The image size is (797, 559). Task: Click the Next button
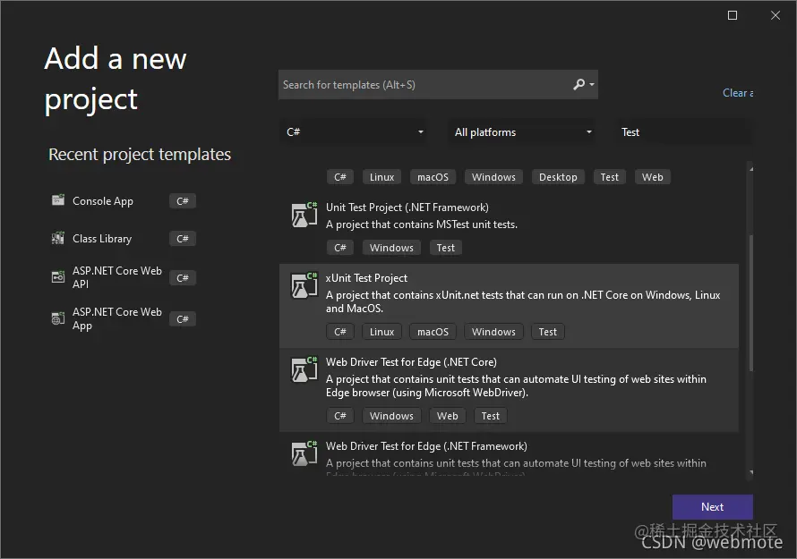click(x=712, y=507)
